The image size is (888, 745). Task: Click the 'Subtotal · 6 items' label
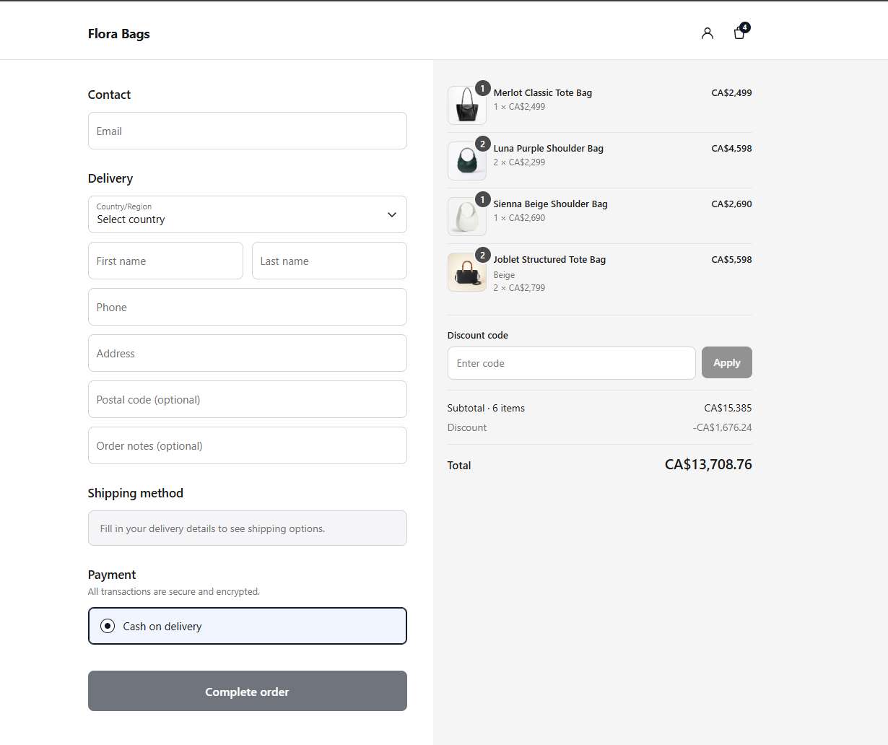click(x=486, y=408)
